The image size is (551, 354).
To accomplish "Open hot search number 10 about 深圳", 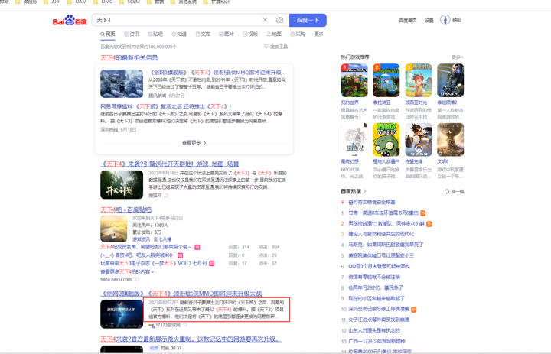I will (379, 309).
